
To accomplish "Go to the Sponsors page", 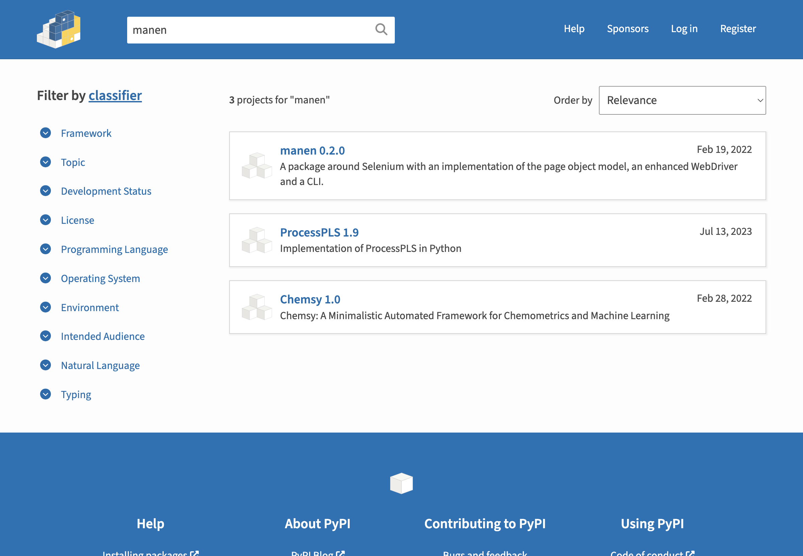I will coord(627,28).
